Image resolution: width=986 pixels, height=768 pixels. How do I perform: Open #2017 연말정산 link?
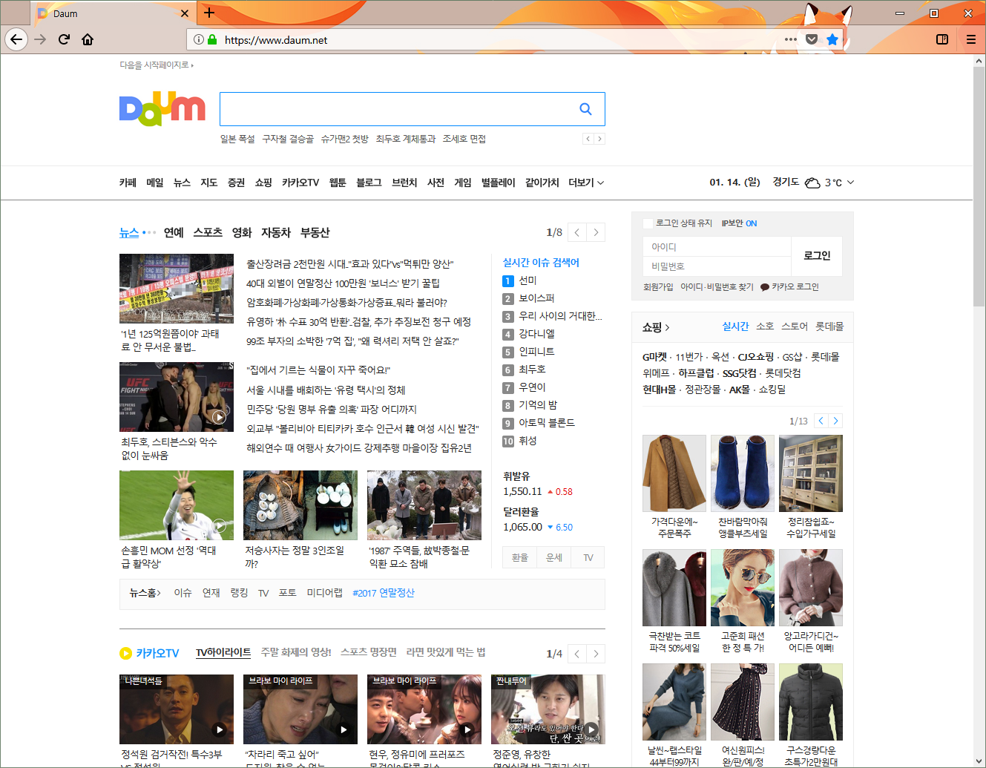click(384, 593)
